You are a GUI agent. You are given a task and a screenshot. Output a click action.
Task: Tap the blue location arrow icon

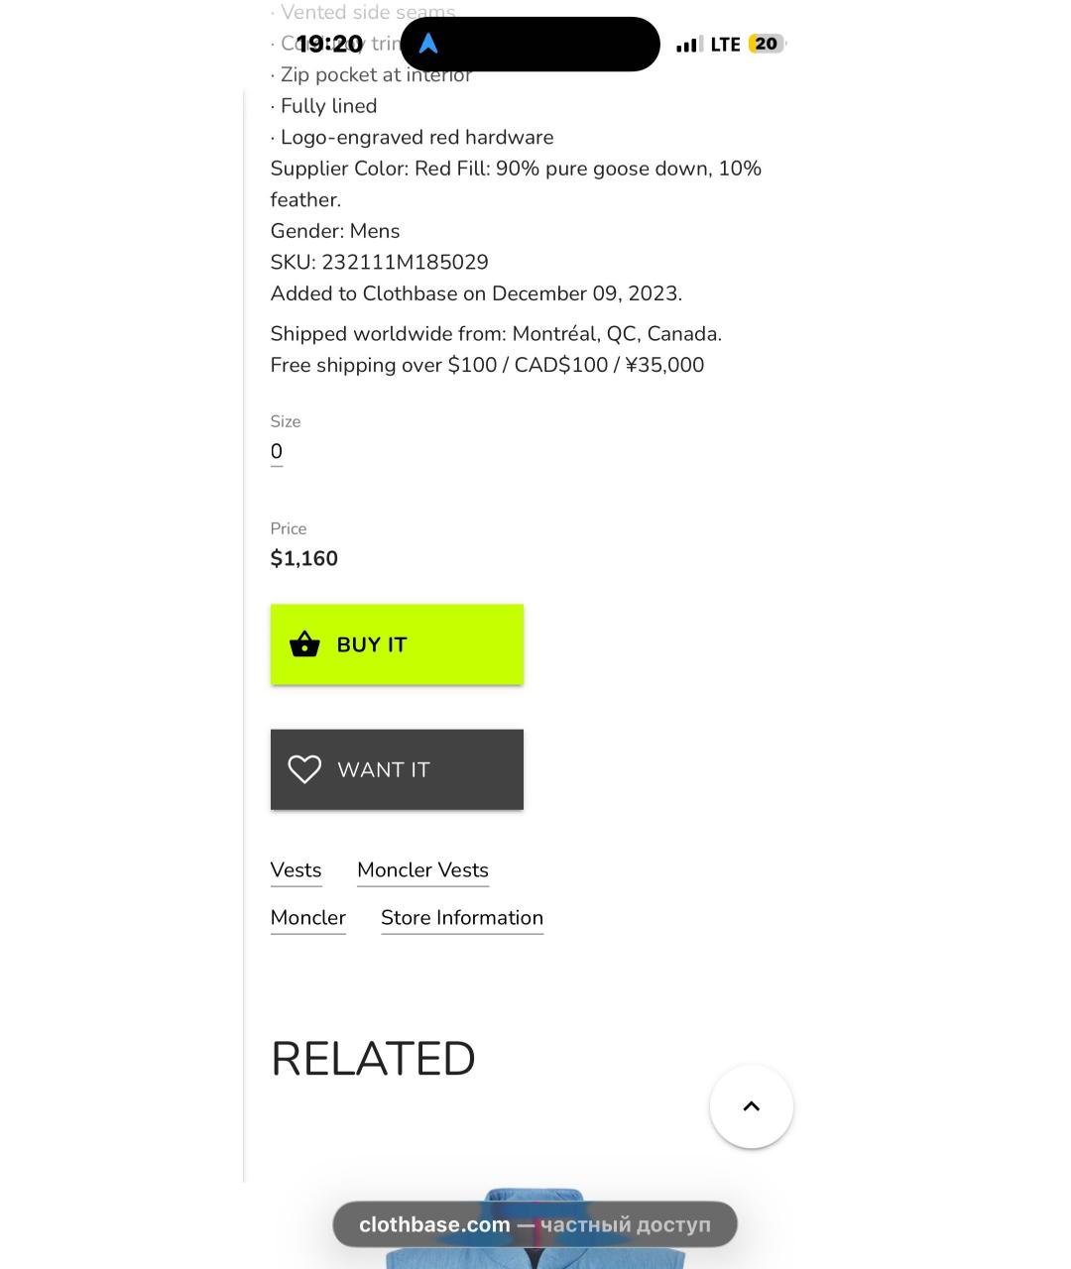pyautogui.click(x=428, y=44)
